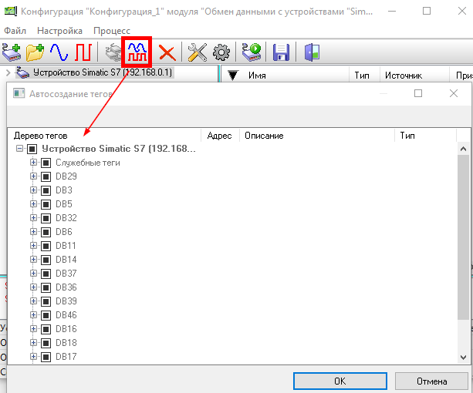Toggle the checkbox next to DB29
Viewport: 473px width, 393px height.
(x=46, y=176)
